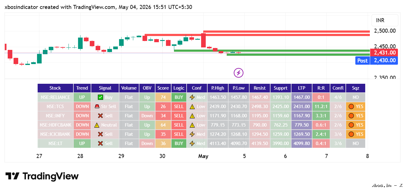
Task: Click the Volume column header
Action: pyautogui.click(x=129, y=88)
